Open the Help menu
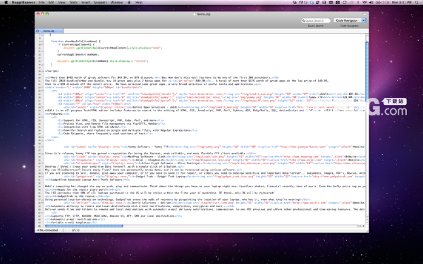 click(139, 2)
